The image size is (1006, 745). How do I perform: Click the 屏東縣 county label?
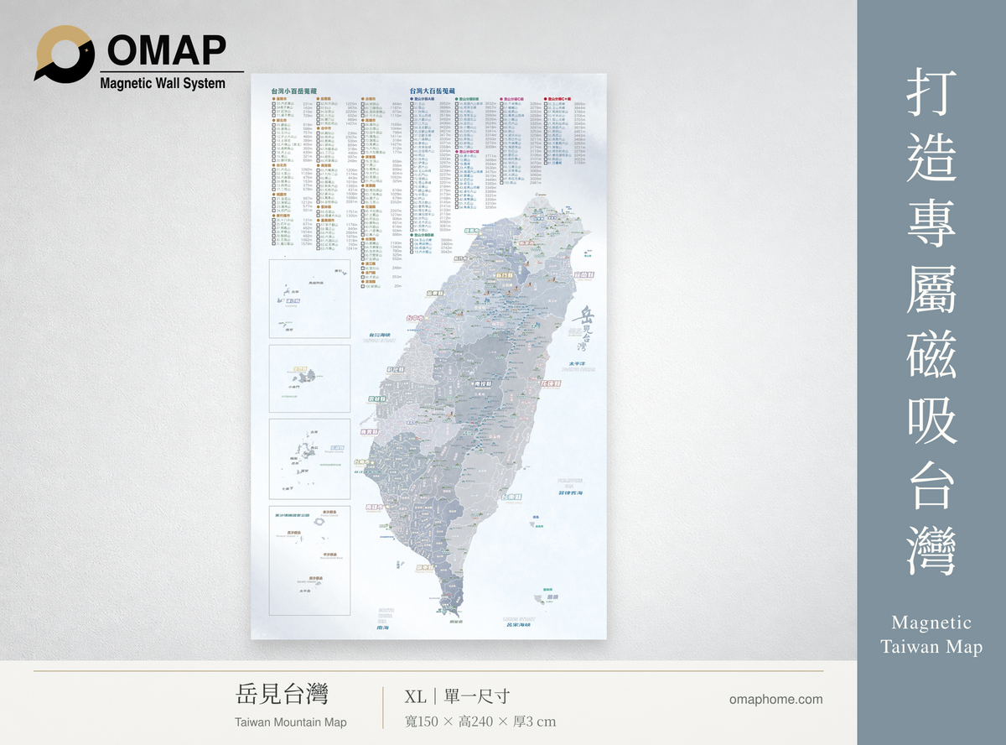coord(427,569)
